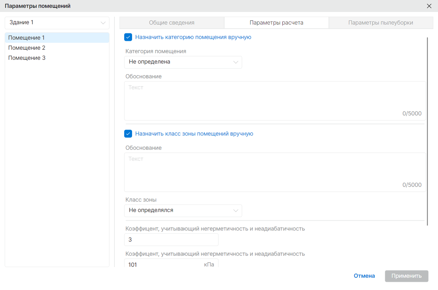Viewport: 438px width, 290px height.
Task: Expand the Класс зоны dropdown
Action: coord(183,210)
